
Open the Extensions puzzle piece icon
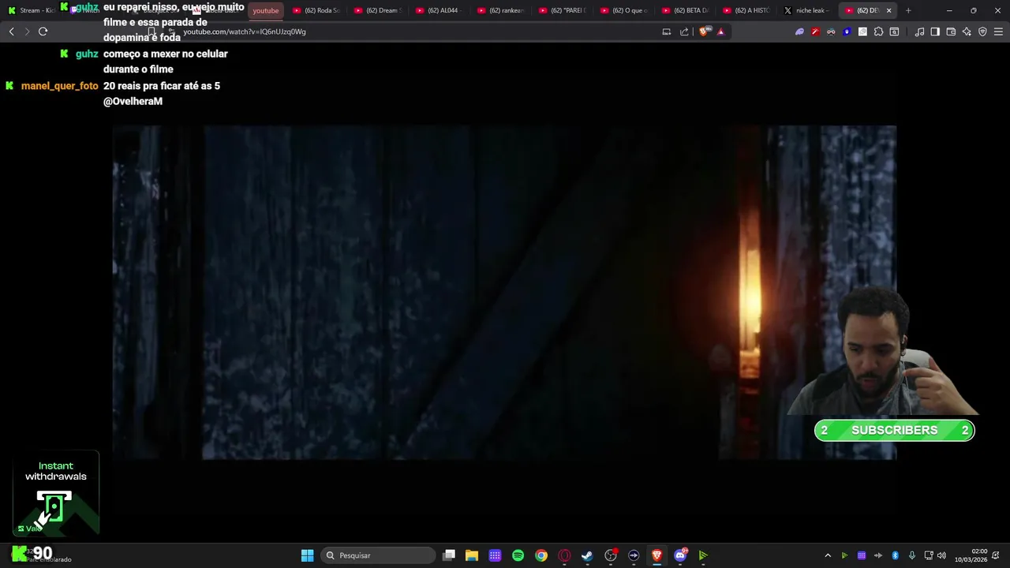(878, 32)
